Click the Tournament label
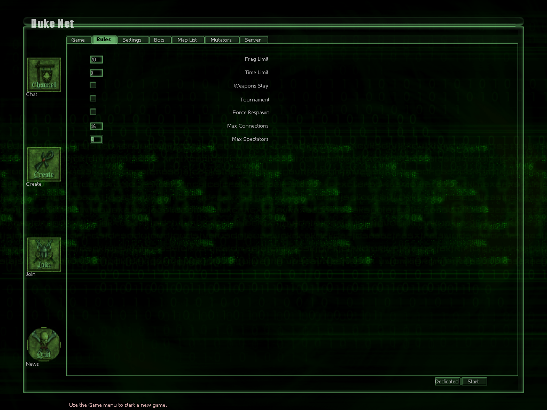The height and width of the screenshot is (410, 547). 255,99
